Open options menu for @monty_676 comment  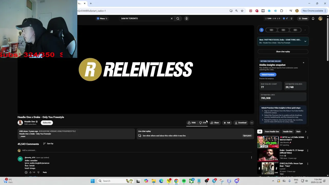pyautogui.click(x=251, y=158)
